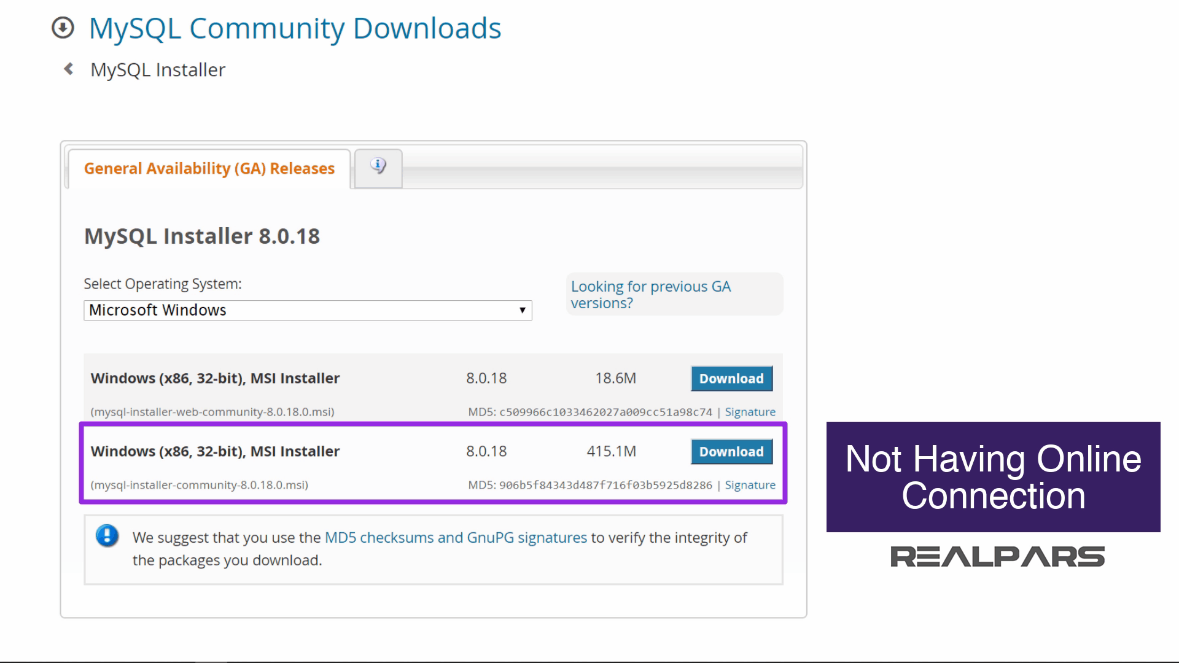Click the RealPars logo

click(997, 557)
